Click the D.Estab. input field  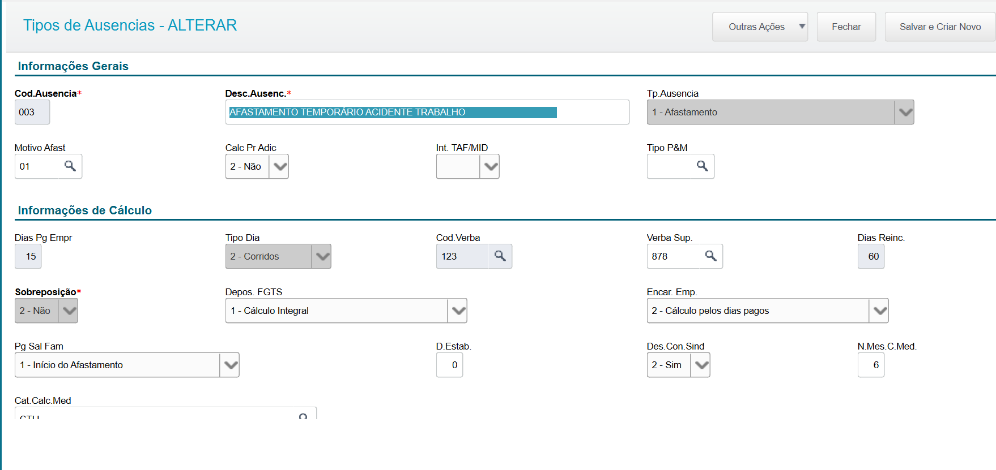click(x=450, y=365)
